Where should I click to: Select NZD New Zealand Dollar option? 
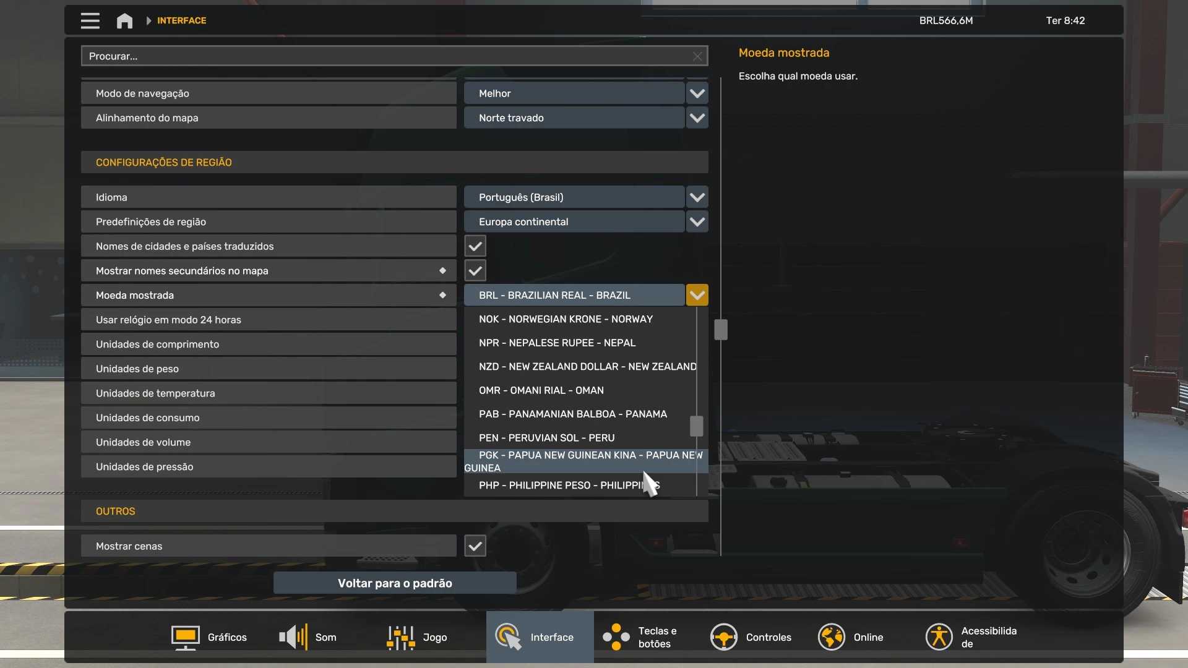[x=587, y=367]
